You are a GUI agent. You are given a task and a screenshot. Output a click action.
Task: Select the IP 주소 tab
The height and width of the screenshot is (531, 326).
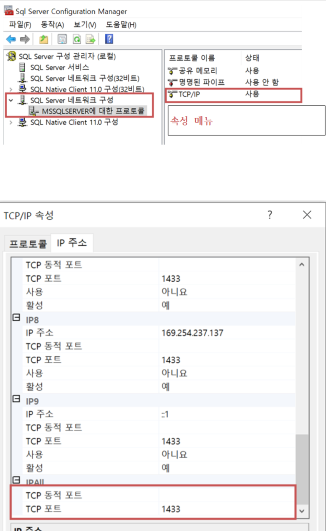(72, 242)
